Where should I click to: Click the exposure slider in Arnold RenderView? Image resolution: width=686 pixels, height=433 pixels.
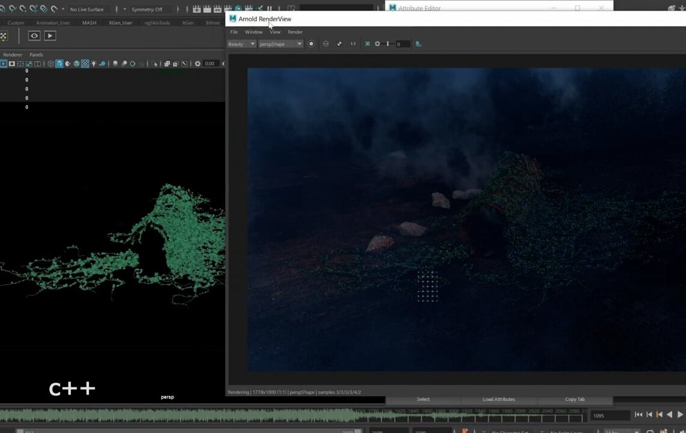[x=387, y=43]
